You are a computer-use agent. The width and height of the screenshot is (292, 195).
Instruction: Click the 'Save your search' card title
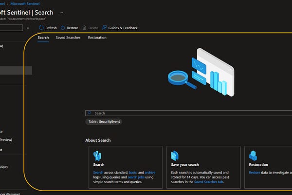click(x=185, y=165)
